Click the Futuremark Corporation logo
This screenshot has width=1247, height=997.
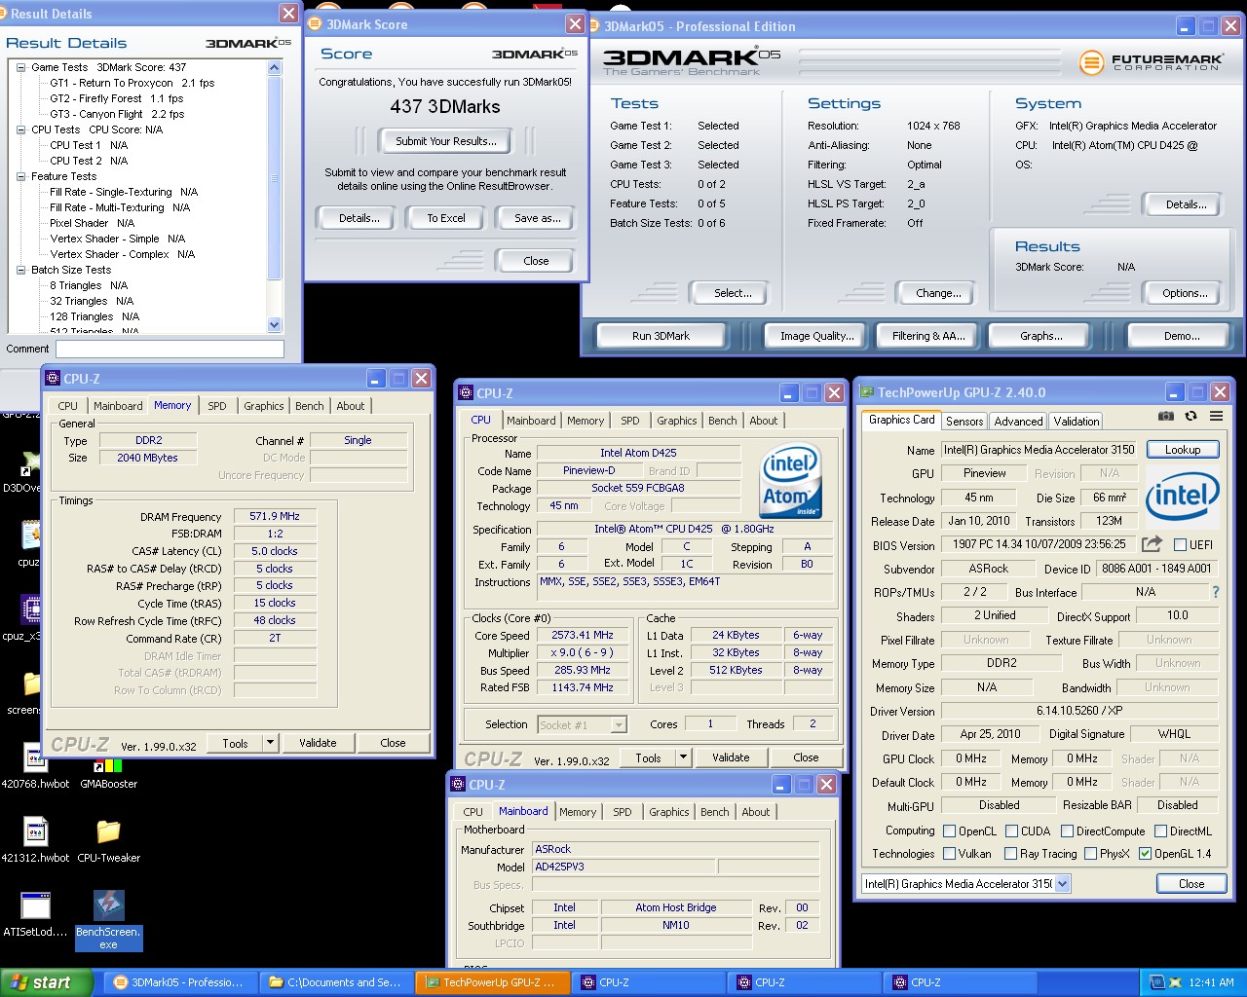tap(1151, 62)
